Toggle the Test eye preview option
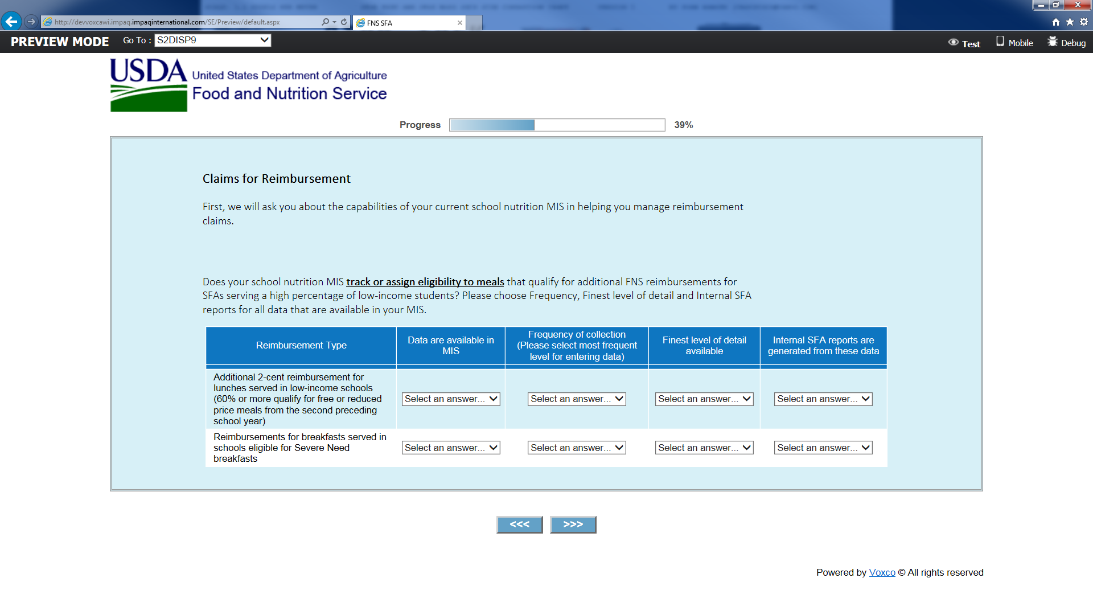Image resolution: width=1093 pixels, height=615 pixels. point(964,43)
